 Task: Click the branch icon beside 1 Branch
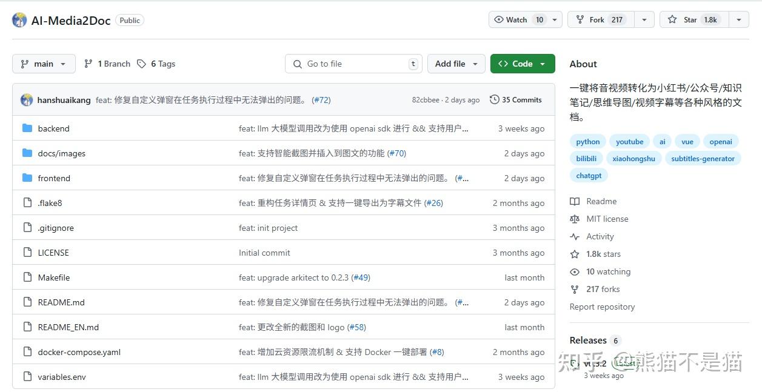click(x=89, y=64)
